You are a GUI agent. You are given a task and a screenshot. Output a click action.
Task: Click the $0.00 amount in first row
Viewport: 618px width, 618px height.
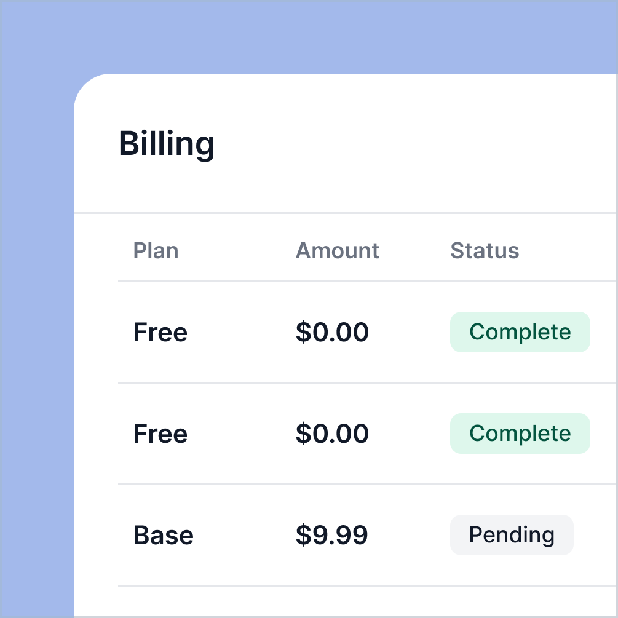pyautogui.click(x=332, y=333)
